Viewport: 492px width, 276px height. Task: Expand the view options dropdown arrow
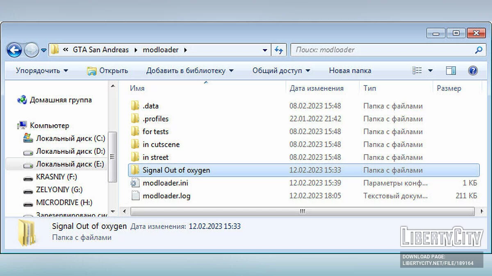coord(430,71)
